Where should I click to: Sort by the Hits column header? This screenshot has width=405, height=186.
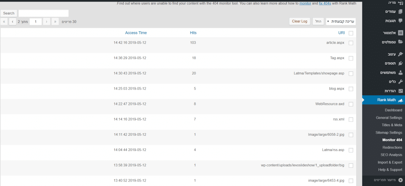click(193, 33)
